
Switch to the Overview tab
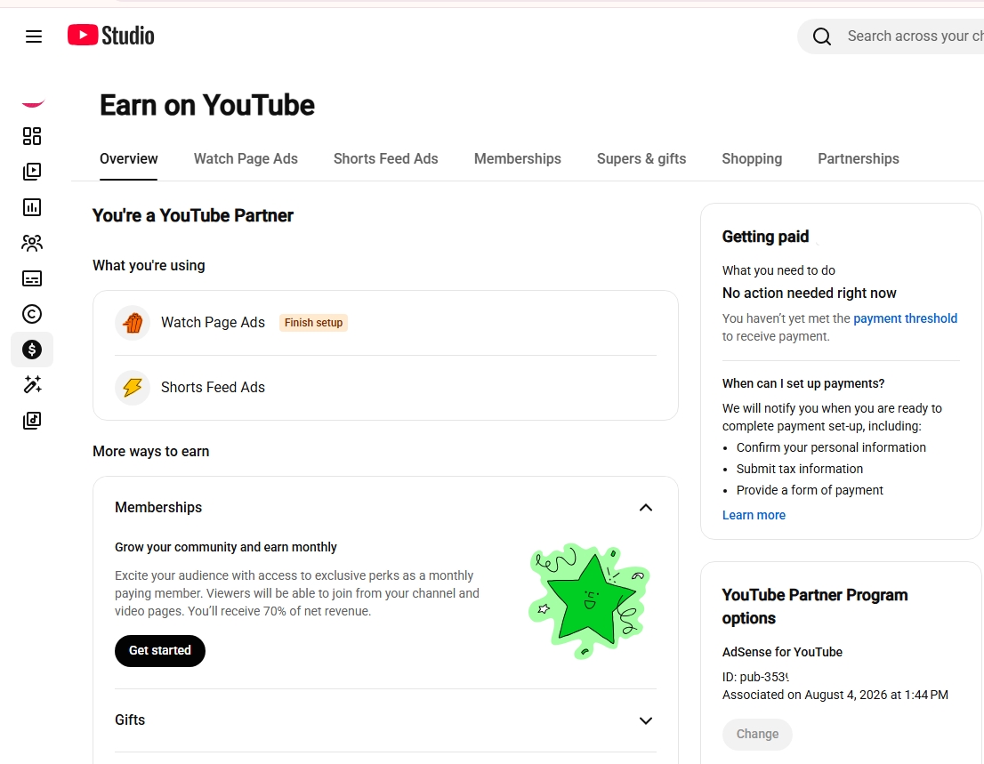click(129, 158)
